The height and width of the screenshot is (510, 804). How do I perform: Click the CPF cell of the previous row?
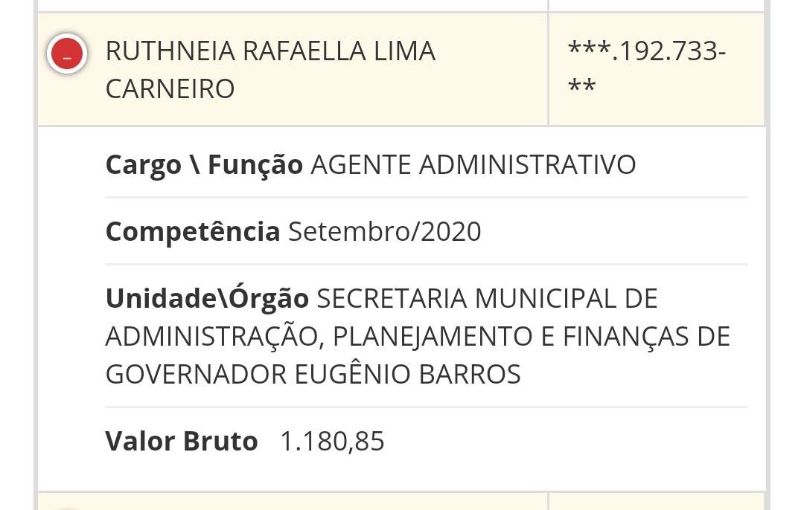point(657,5)
